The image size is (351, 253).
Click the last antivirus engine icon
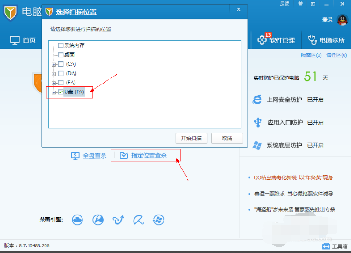click(x=159, y=219)
